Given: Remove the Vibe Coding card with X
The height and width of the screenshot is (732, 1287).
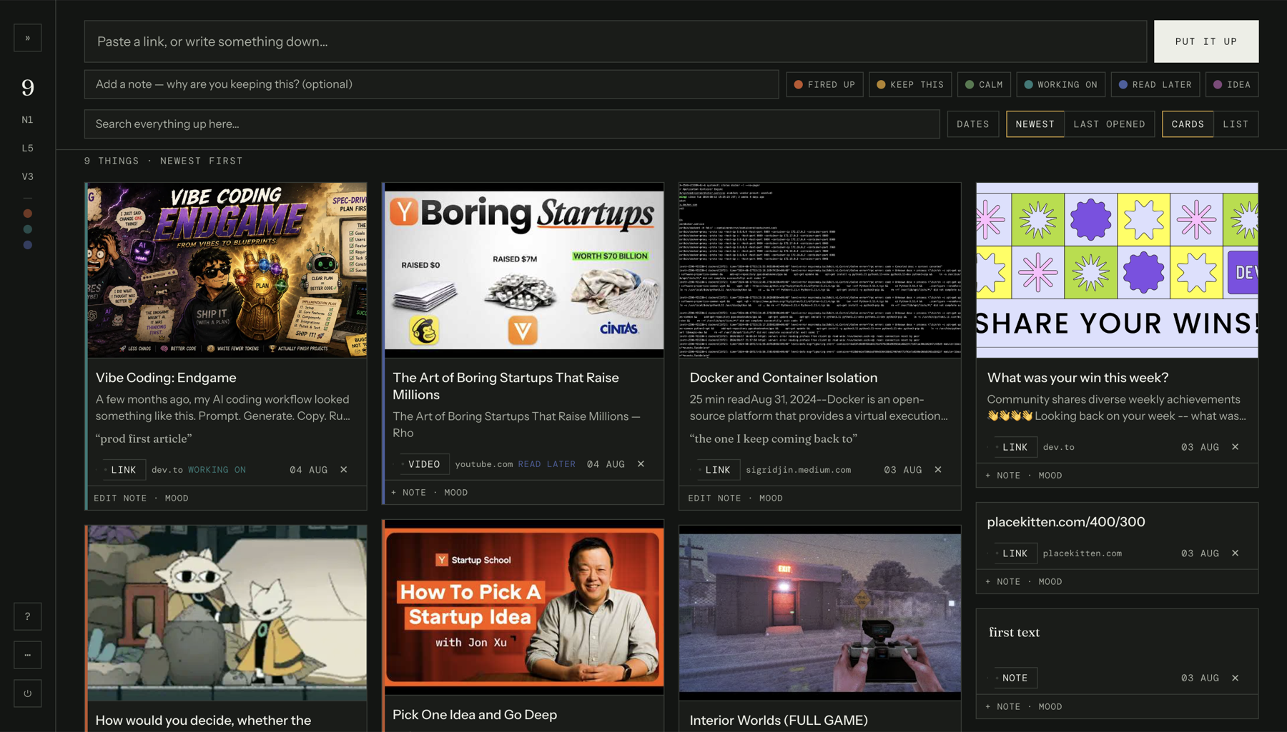Looking at the screenshot, I should pos(344,470).
